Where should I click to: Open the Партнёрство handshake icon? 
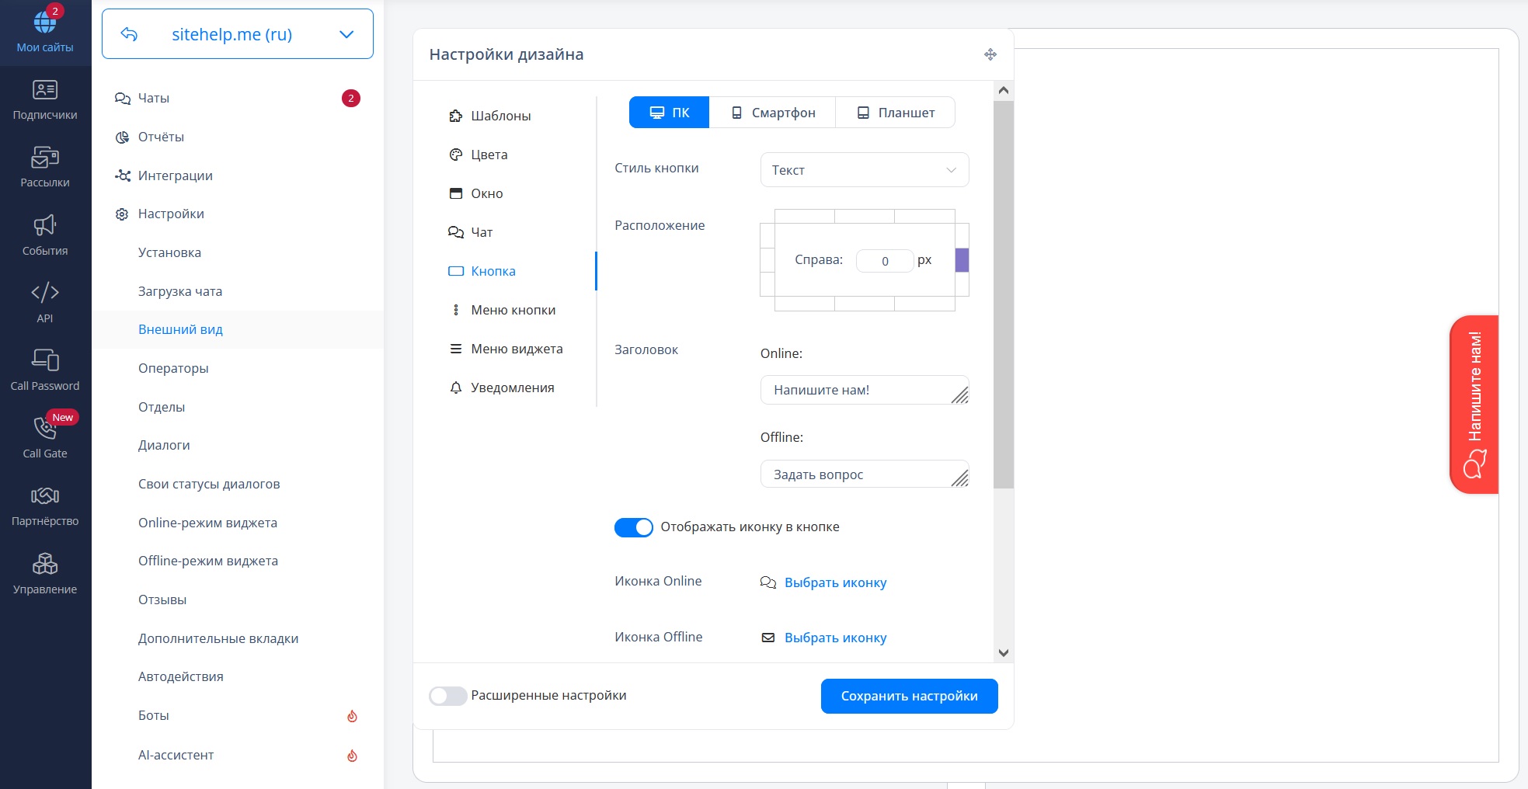click(x=45, y=495)
